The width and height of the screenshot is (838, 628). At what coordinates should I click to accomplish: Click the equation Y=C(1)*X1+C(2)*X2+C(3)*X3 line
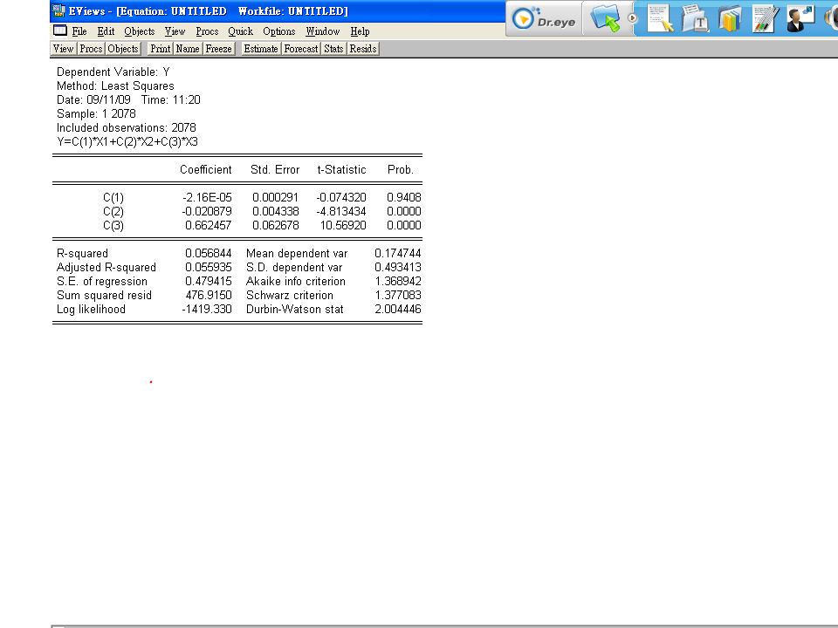[x=127, y=141]
